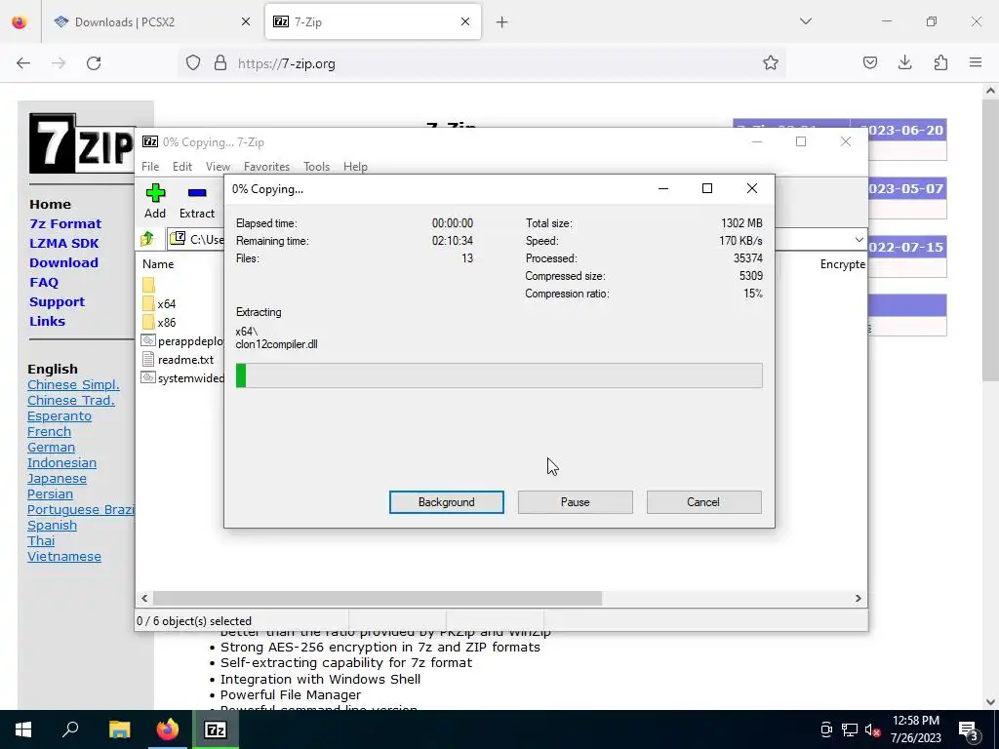Viewport: 999px width, 749px height.
Task: Open the Firefox downloads arrow icon
Action: click(x=904, y=62)
